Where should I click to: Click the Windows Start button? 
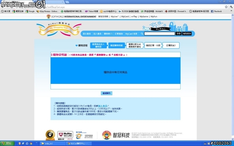pos(7,143)
